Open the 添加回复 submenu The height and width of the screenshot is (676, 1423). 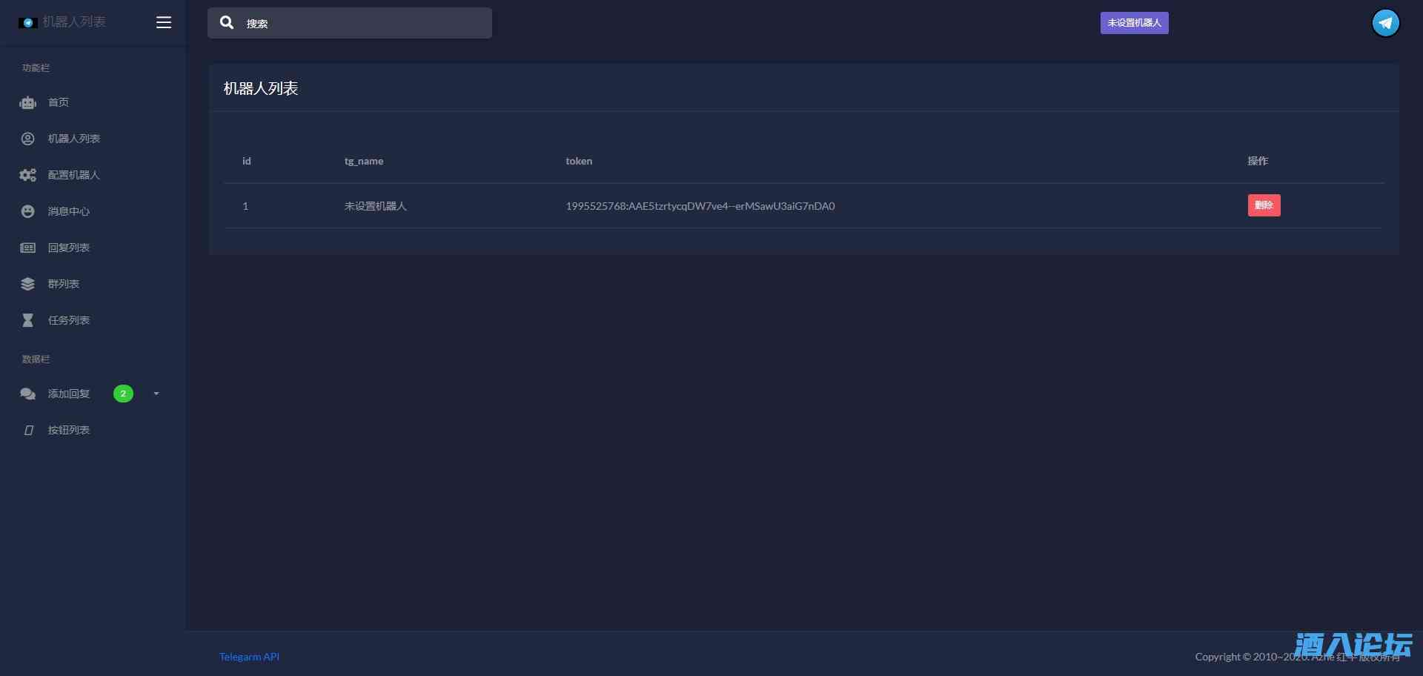[x=69, y=394]
